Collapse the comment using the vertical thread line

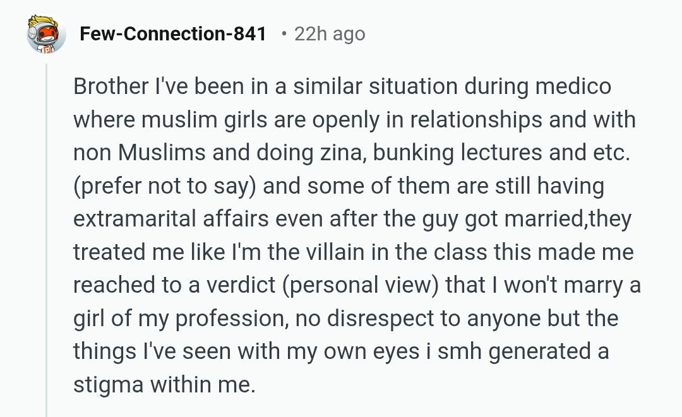click(x=47, y=240)
